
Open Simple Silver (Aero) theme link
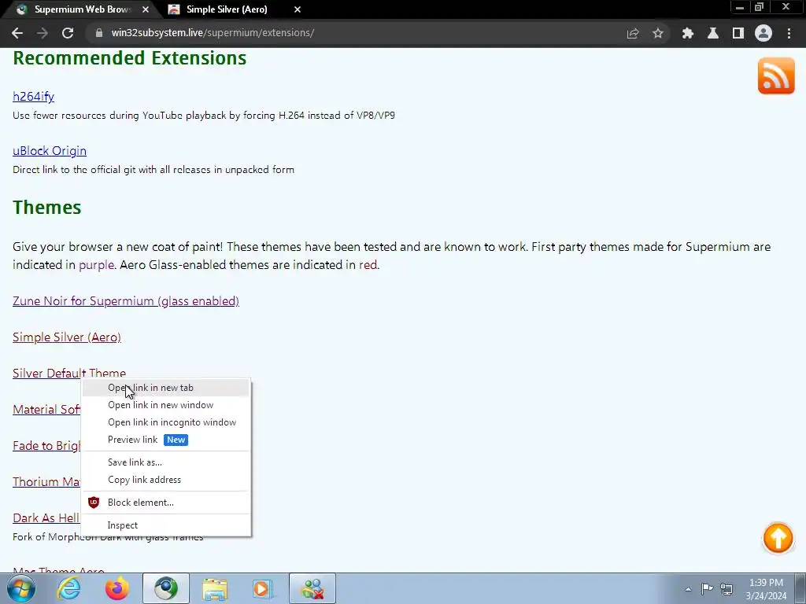(67, 337)
